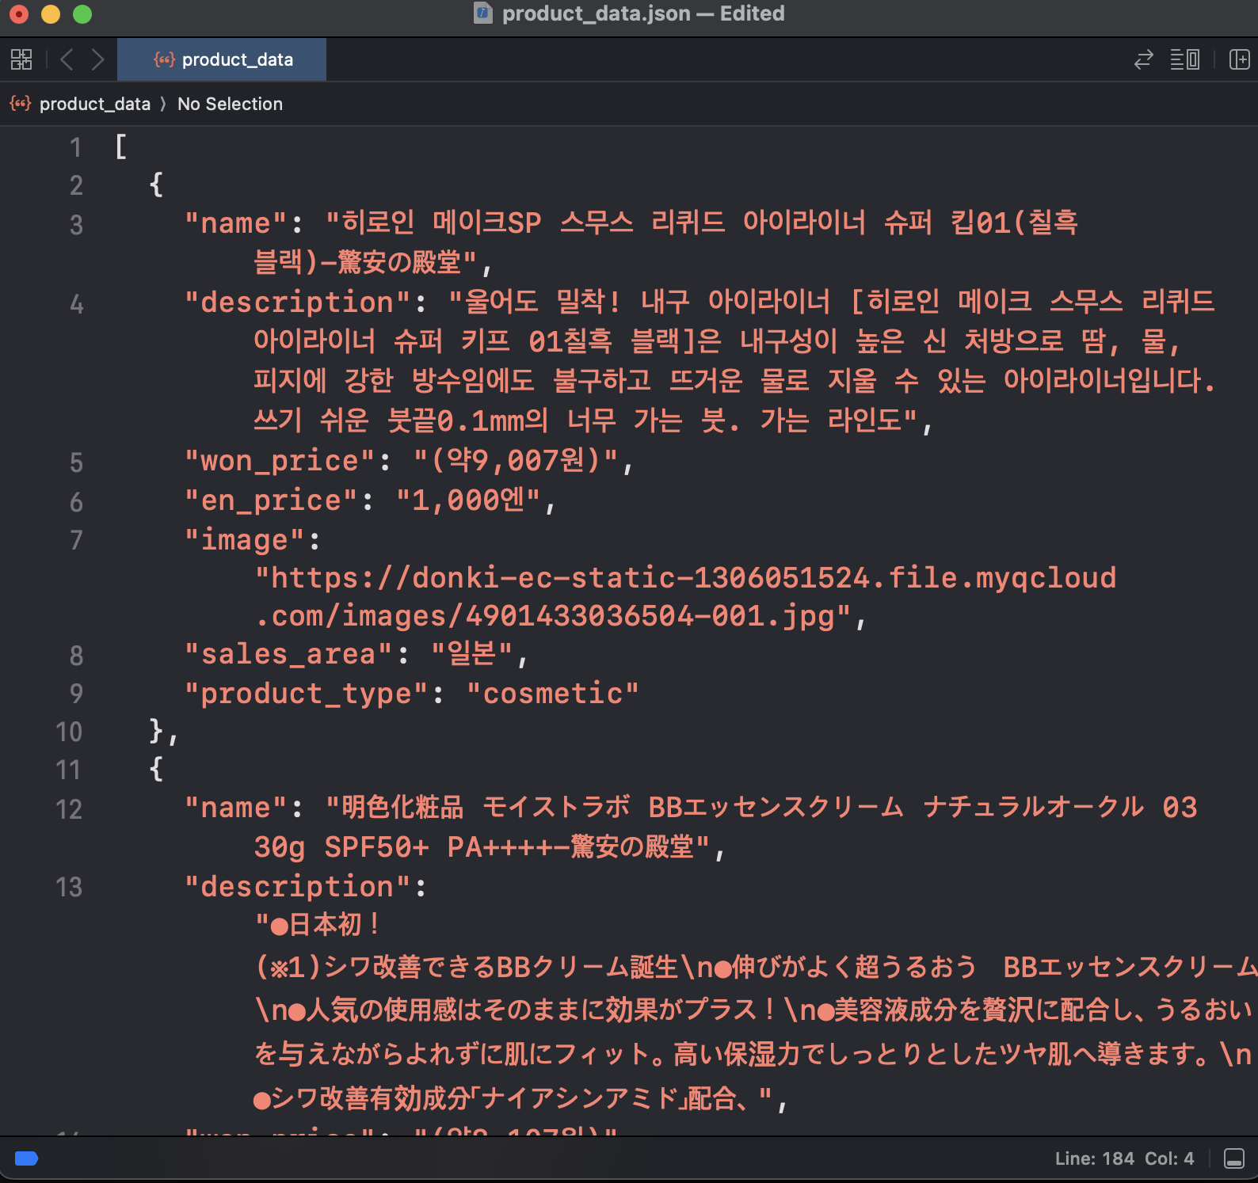This screenshot has height=1183, width=1258.
Task: Click the donki-ec-static image URL text
Action: [x=686, y=597]
